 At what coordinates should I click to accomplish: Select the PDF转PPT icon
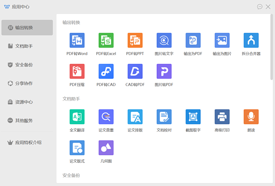click(x=135, y=40)
